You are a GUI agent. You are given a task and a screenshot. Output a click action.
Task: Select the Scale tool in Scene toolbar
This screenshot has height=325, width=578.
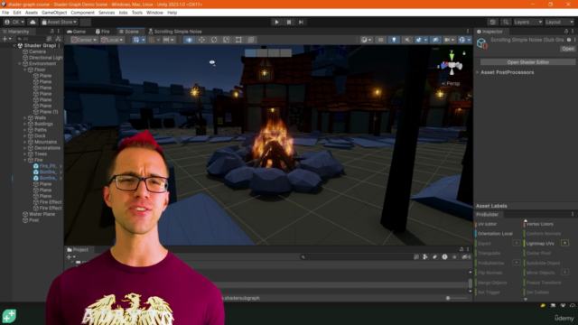click(x=227, y=40)
